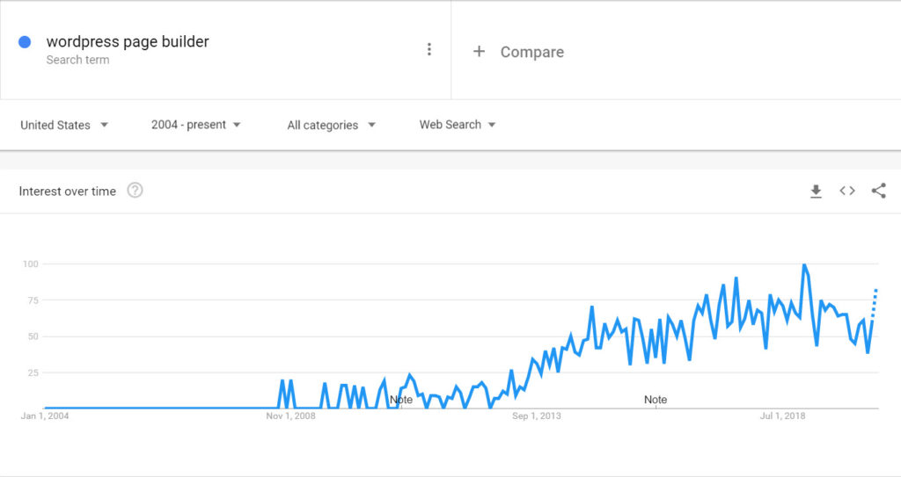Click the plus icon next to Compare
Image resolution: width=901 pixels, height=477 pixels.
(479, 52)
